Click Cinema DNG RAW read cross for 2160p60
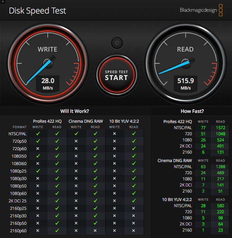Screen dimensions: 232x238 pos(95,231)
